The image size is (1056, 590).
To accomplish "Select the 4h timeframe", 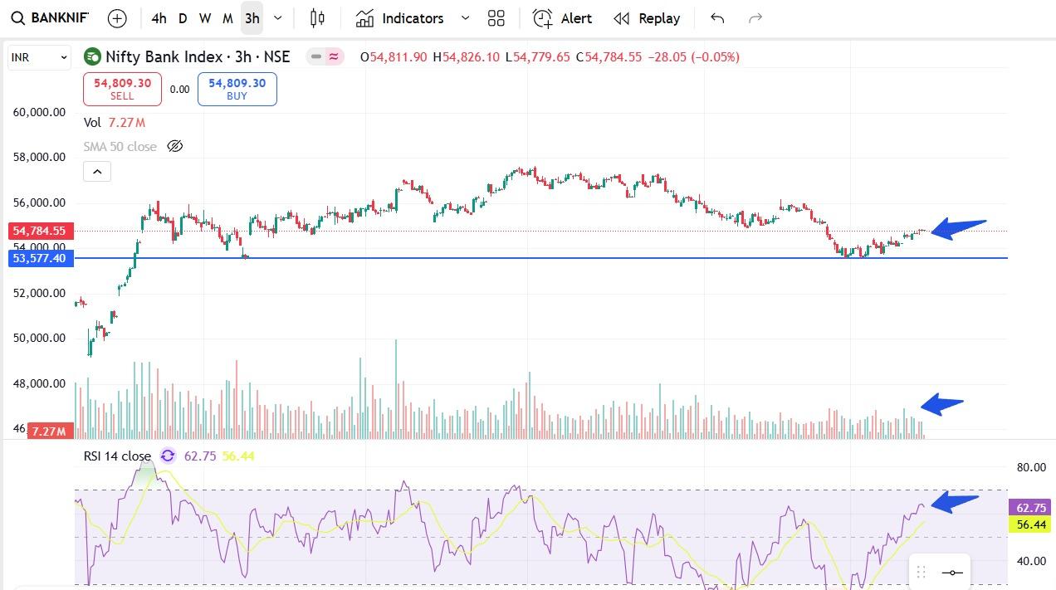I will tap(159, 18).
